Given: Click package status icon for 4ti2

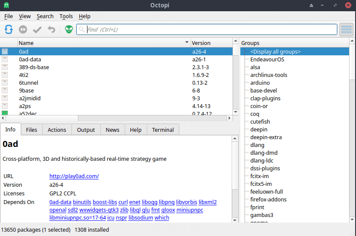Looking at the screenshot, I should coord(5,75).
